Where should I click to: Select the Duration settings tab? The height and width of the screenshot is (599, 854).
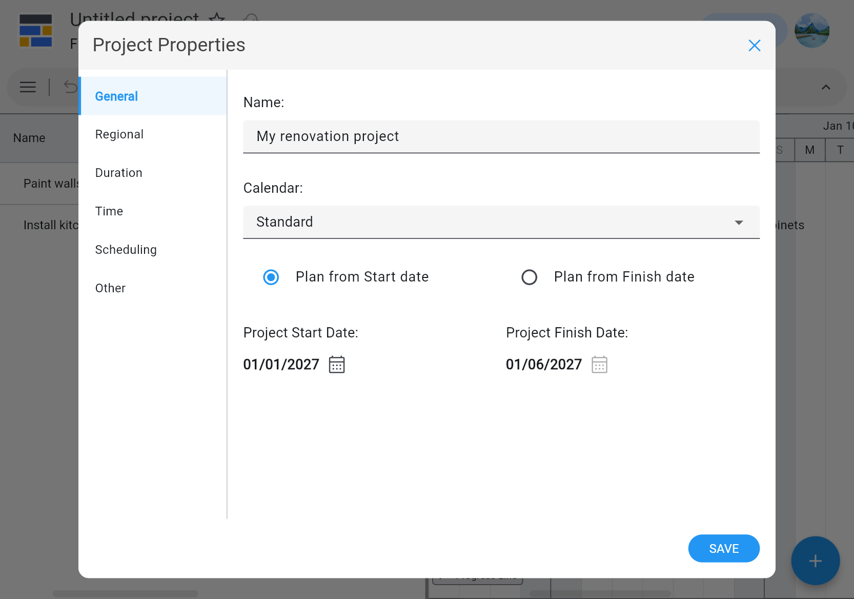(x=118, y=173)
